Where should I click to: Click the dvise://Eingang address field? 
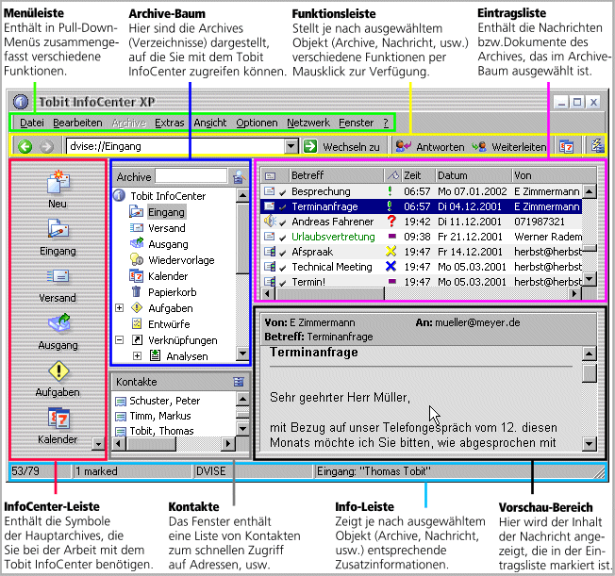pyautogui.click(x=175, y=146)
